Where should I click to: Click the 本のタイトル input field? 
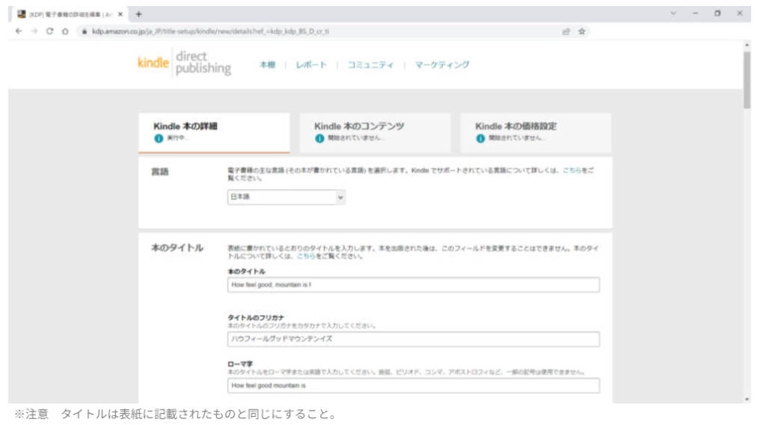coord(413,285)
